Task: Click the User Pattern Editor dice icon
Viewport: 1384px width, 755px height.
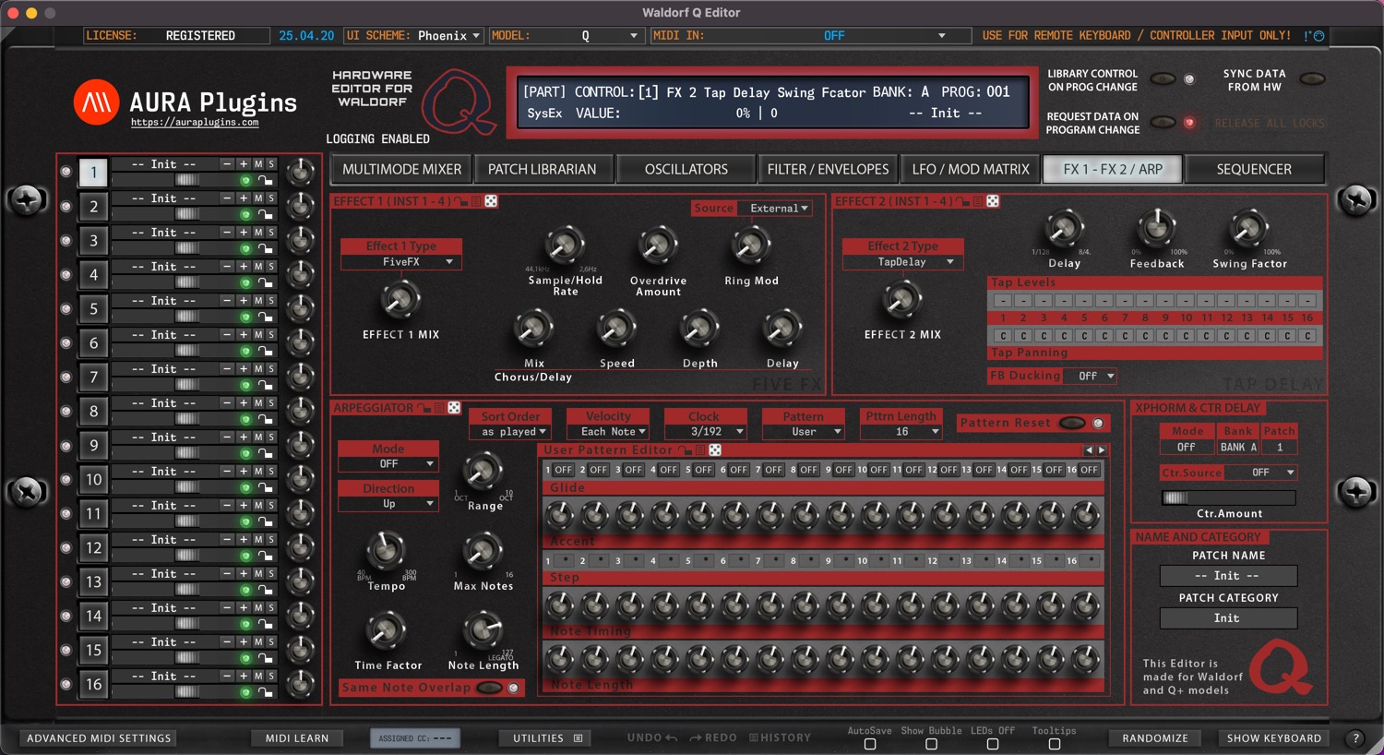Action: tap(715, 450)
